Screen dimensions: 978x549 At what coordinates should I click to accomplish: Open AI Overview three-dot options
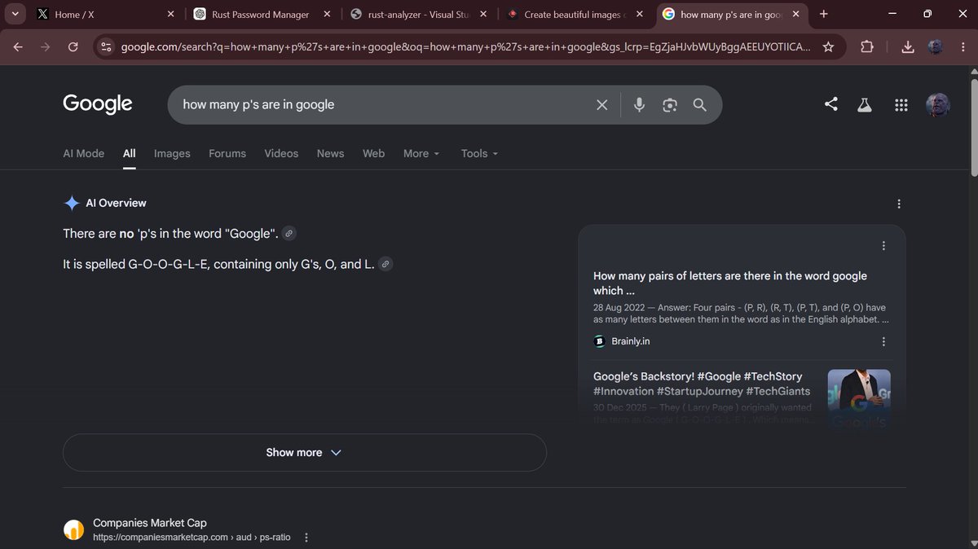click(899, 204)
